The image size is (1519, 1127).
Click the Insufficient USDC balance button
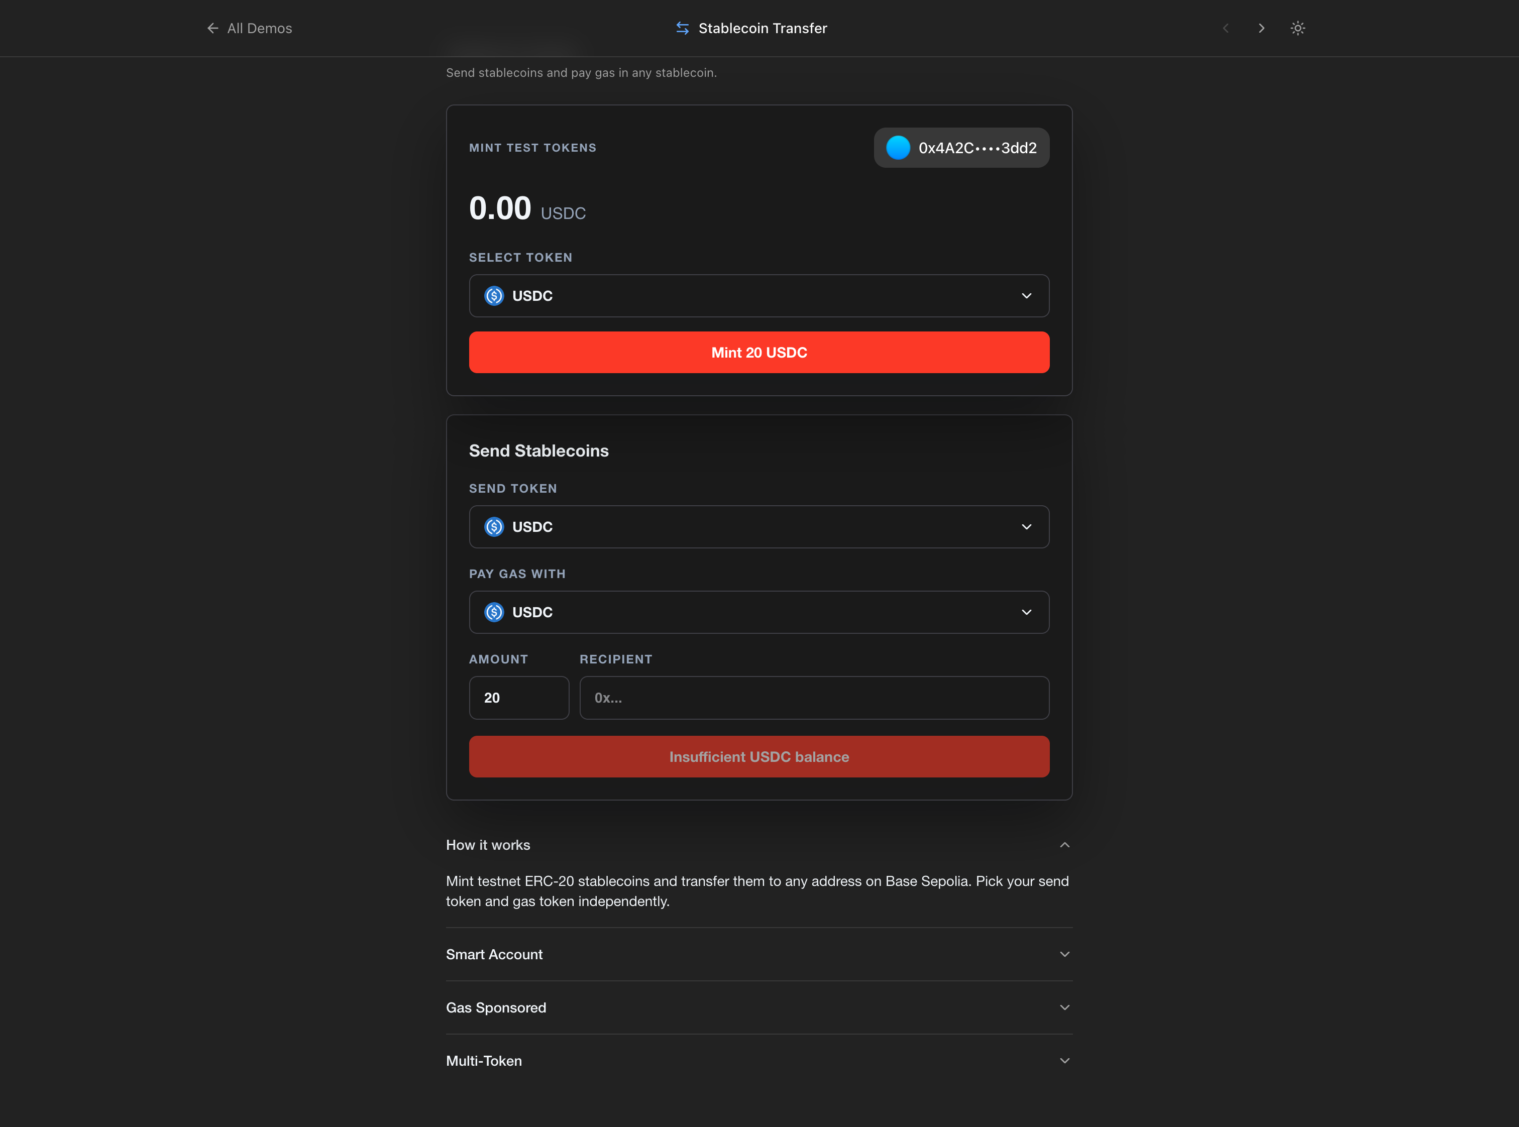[x=758, y=756]
